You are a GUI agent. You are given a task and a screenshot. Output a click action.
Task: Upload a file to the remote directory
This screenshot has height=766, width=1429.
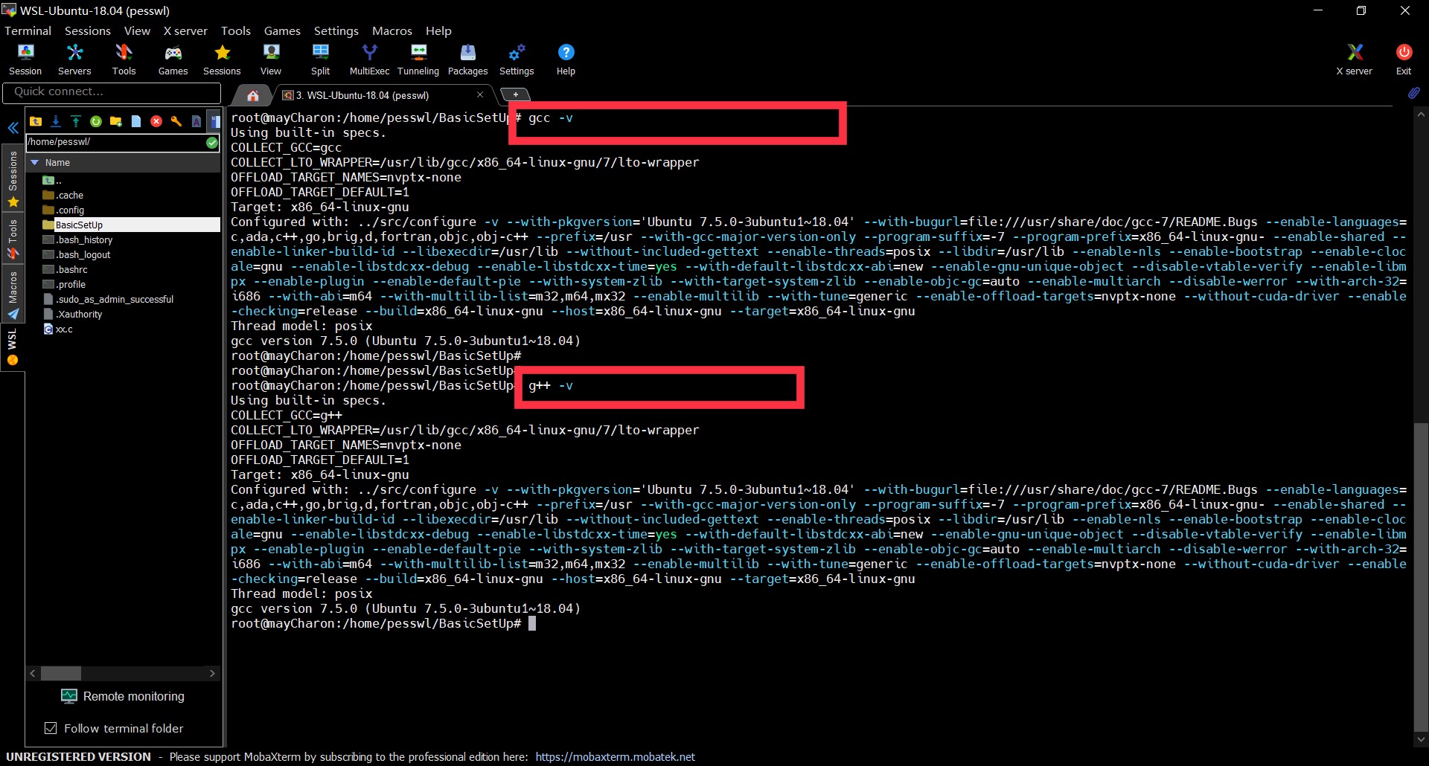point(75,121)
